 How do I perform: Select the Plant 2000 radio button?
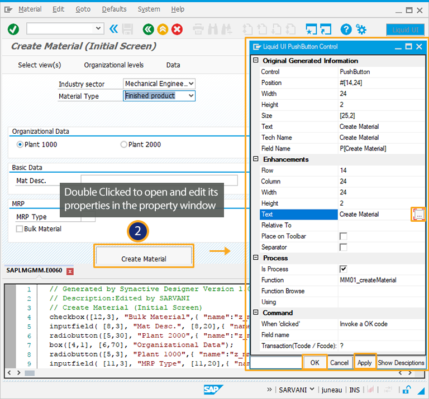pyautogui.click(x=123, y=144)
